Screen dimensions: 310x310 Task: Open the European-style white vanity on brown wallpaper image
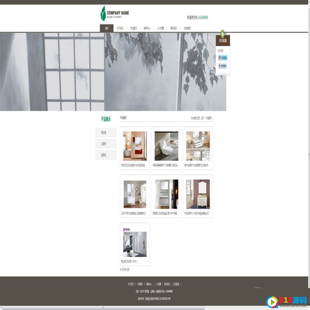tap(198, 194)
